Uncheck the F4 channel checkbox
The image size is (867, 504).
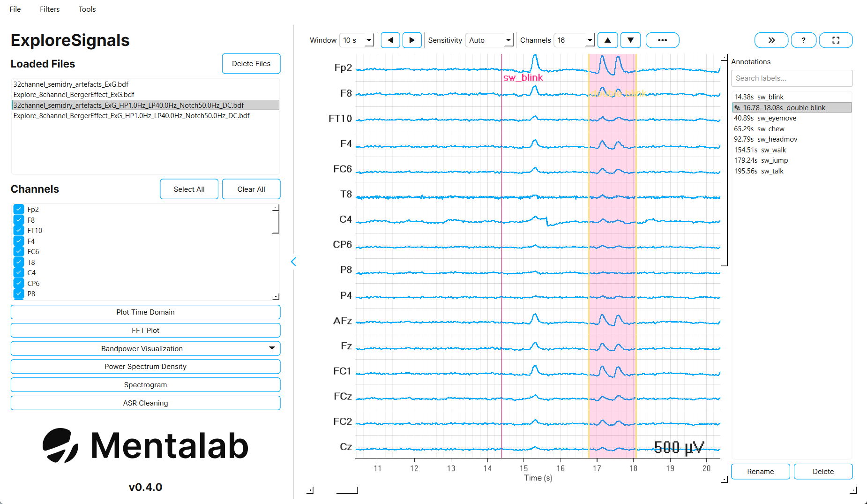[19, 241]
